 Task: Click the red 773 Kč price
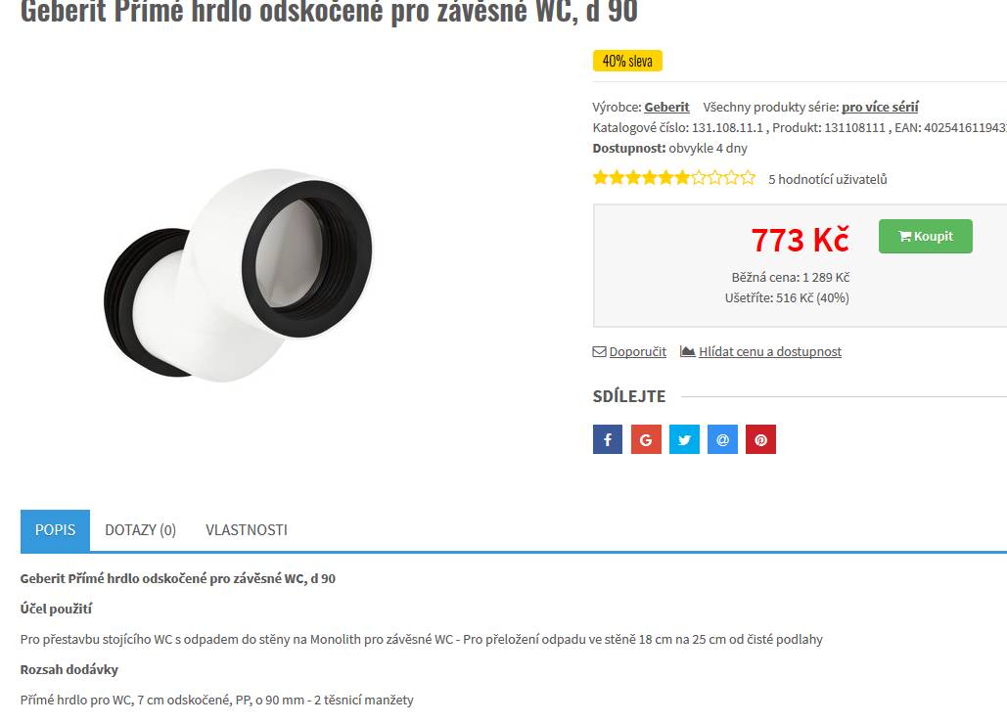pos(801,240)
